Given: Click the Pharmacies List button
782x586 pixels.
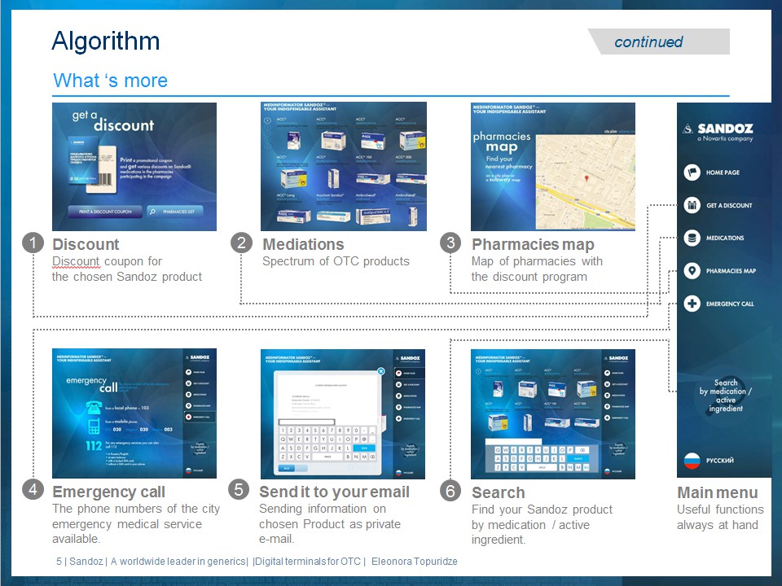Looking at the screenshot, I should tap(175, 212).
